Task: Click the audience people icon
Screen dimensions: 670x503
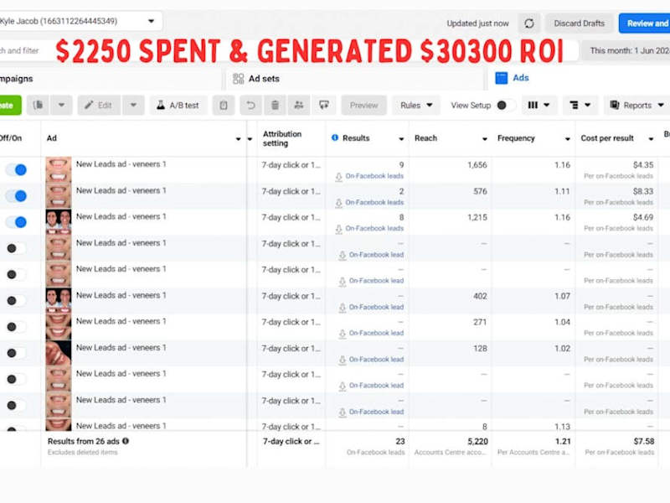Action: point(299,106)
